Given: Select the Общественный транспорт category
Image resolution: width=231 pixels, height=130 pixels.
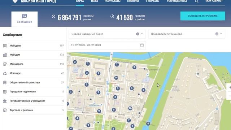Looking at the screenshot, I should [x=33, y=83].
